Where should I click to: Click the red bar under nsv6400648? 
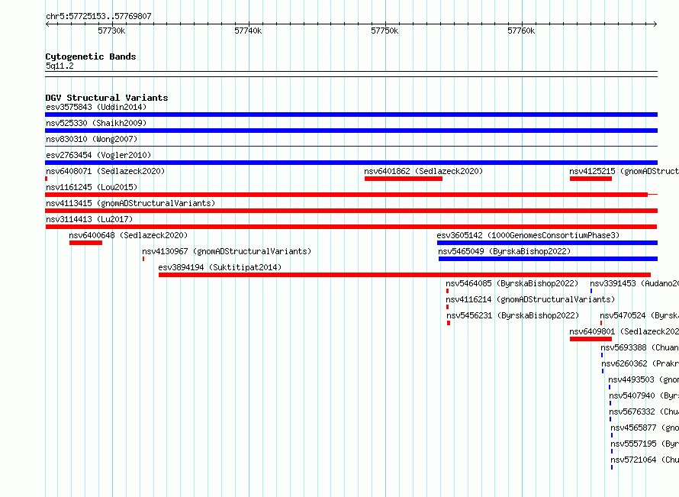[85, 243]
